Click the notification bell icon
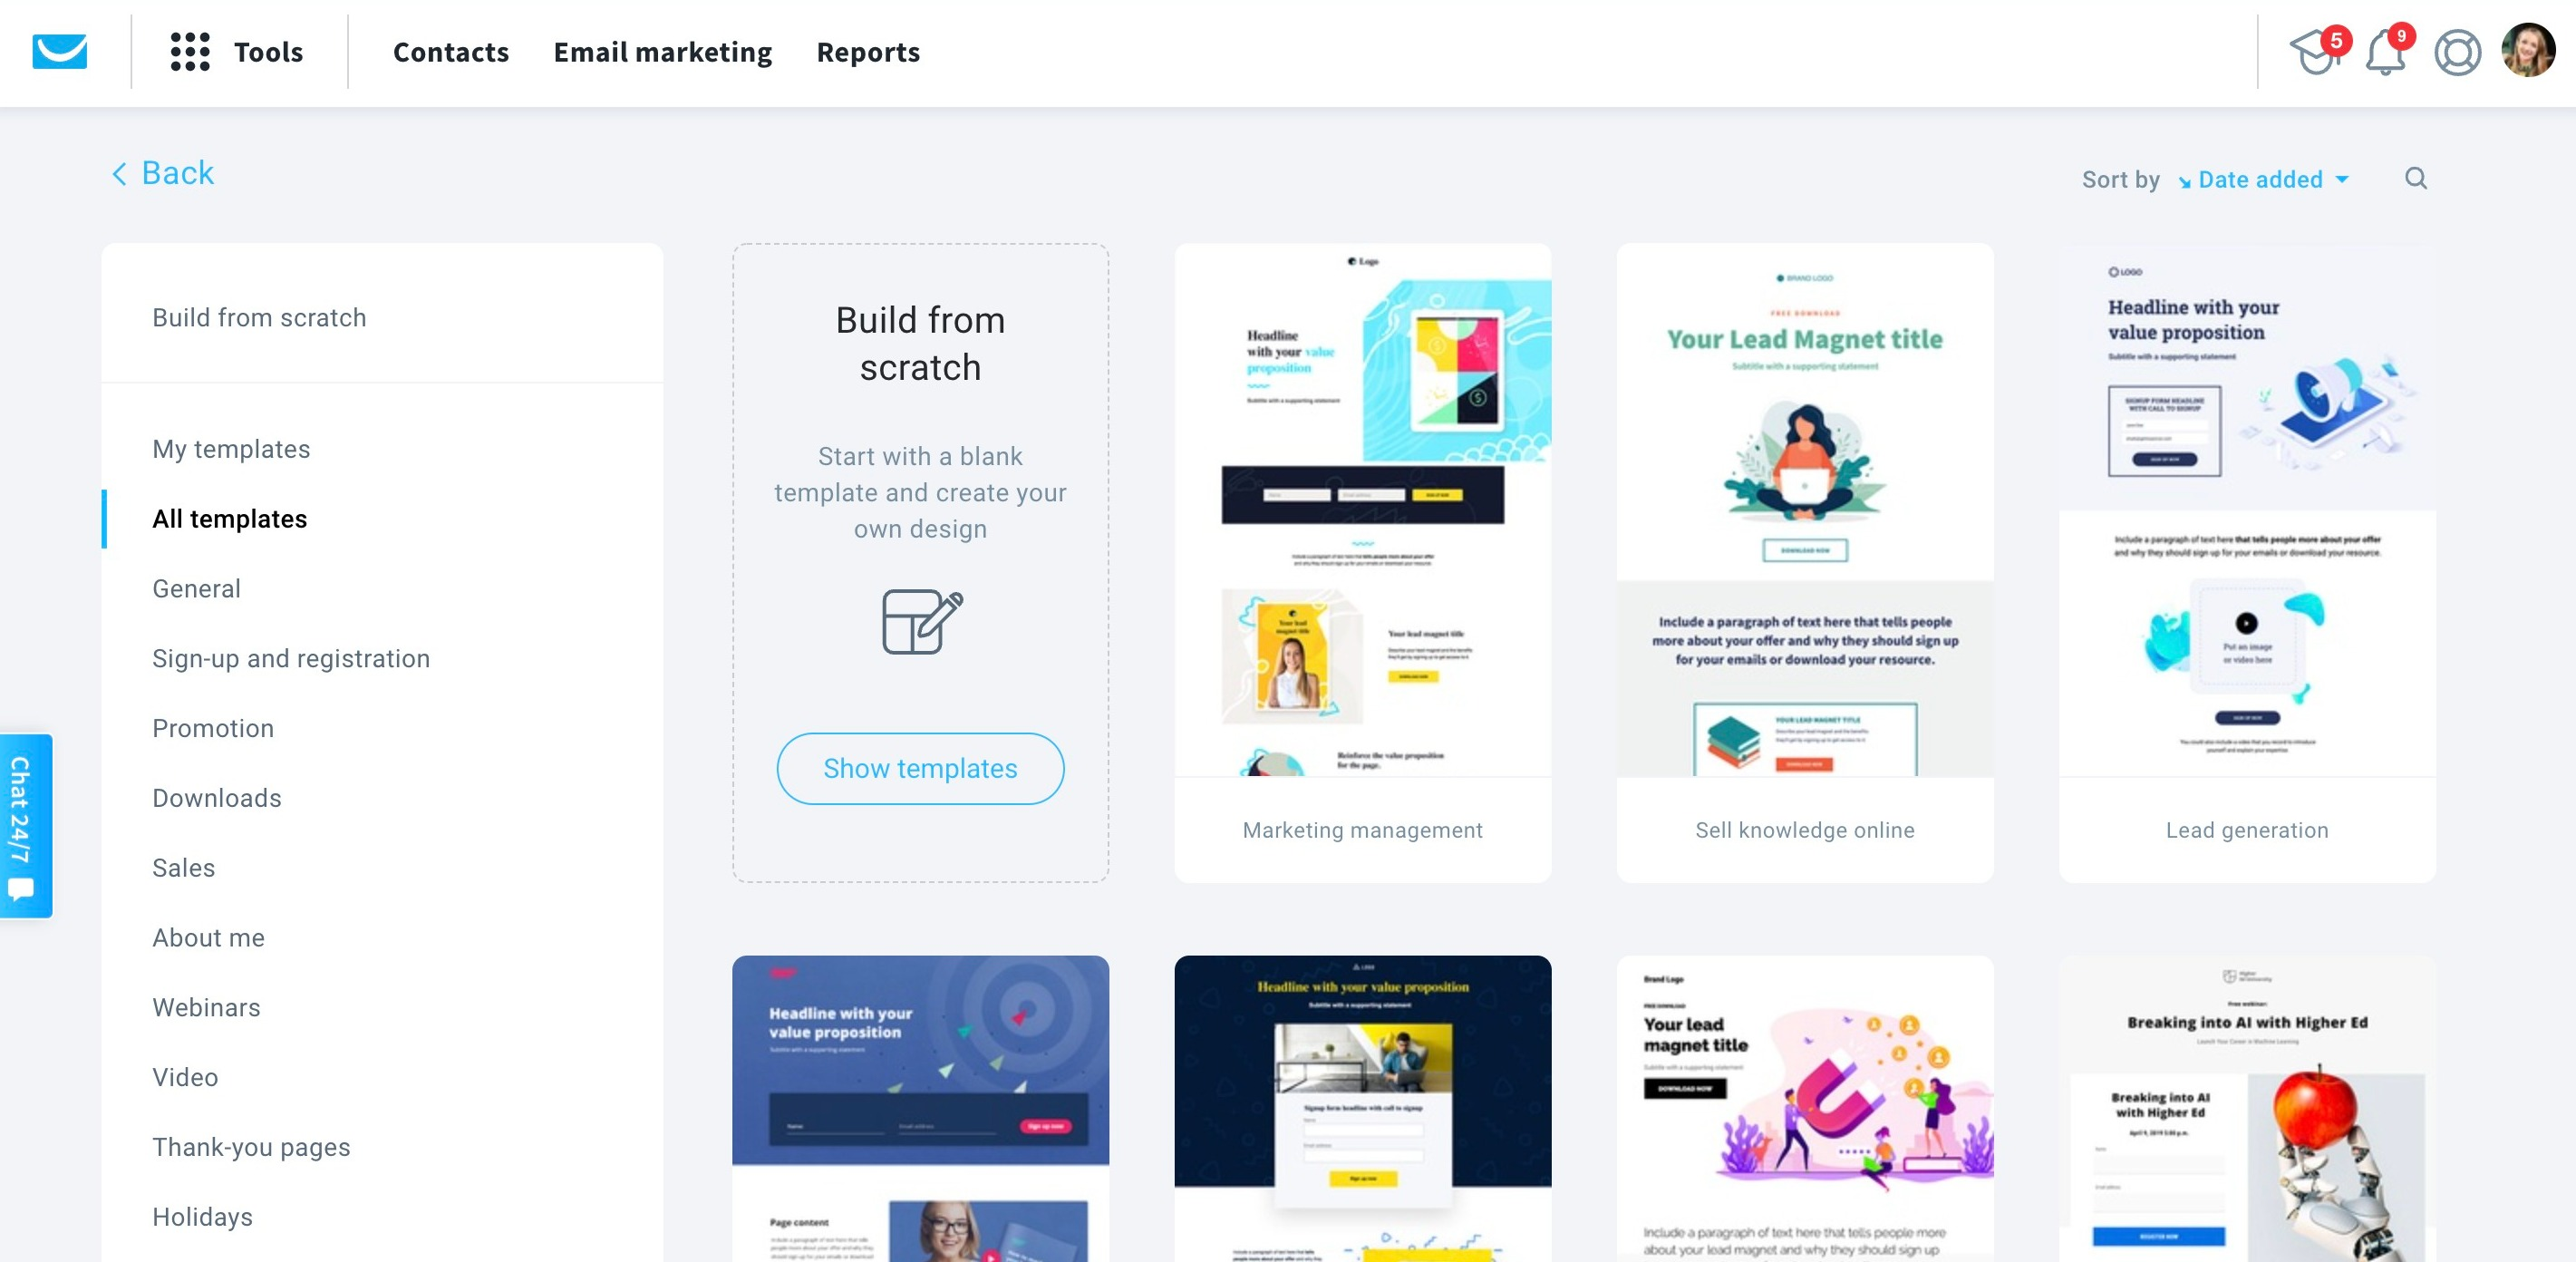2576x1262 pixels. (x=2386, y=51)
